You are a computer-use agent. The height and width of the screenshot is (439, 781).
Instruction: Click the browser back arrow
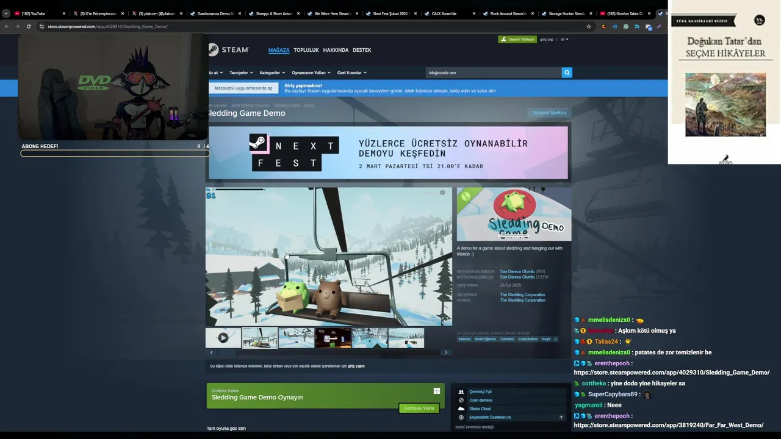(x=6, y=26)
